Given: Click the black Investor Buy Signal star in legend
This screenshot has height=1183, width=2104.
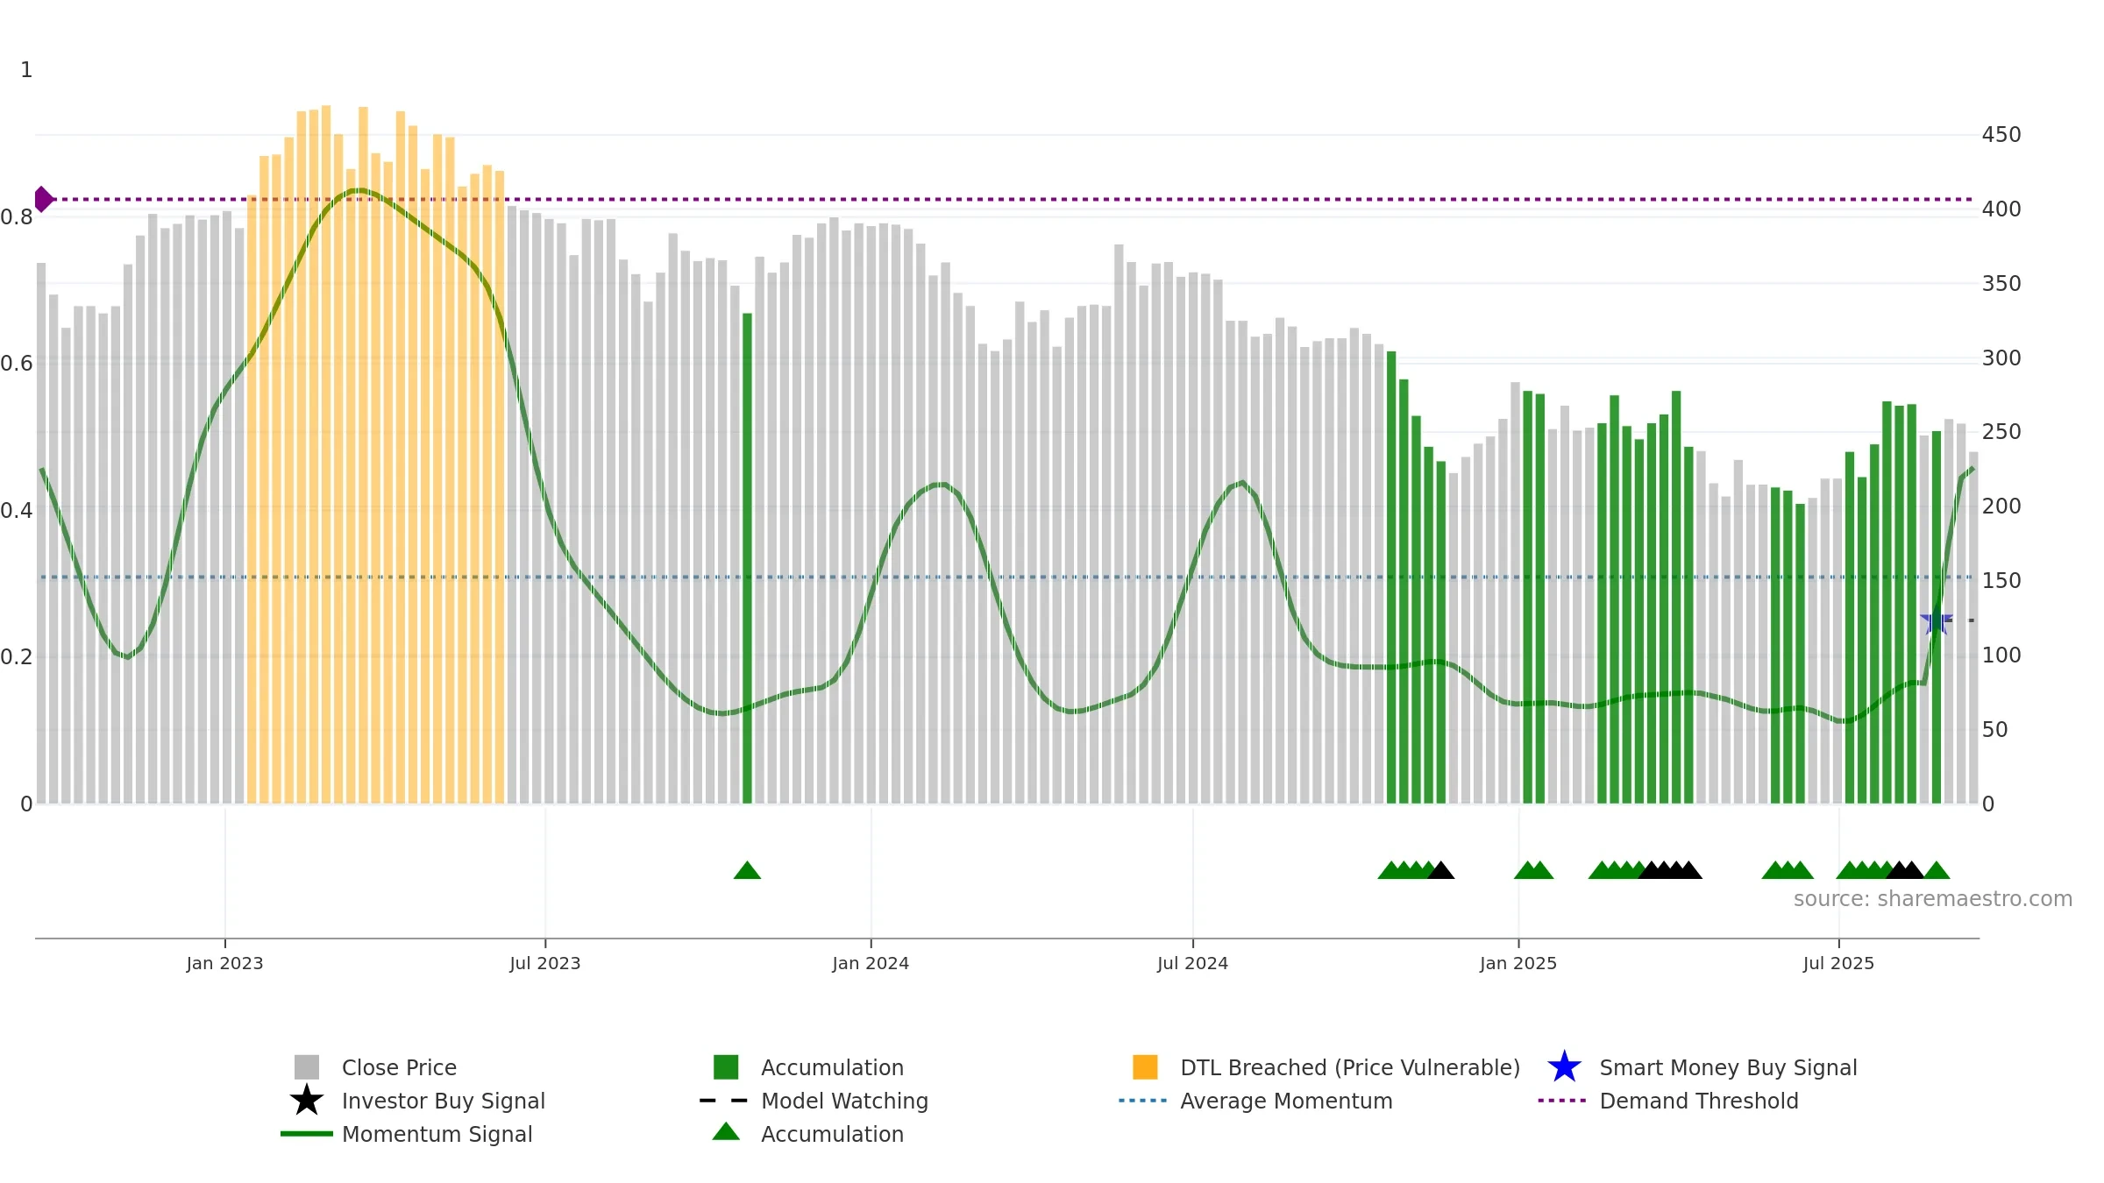Looking at the screenshot, I should point(307,1100).
